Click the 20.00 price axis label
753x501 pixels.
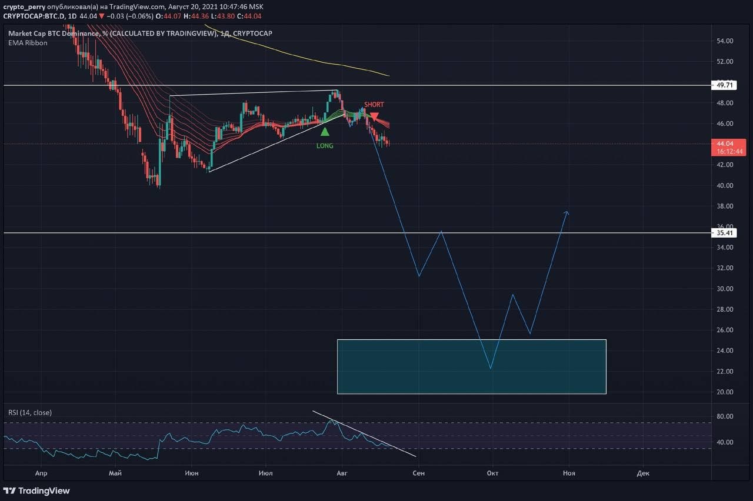click(724, 392)
